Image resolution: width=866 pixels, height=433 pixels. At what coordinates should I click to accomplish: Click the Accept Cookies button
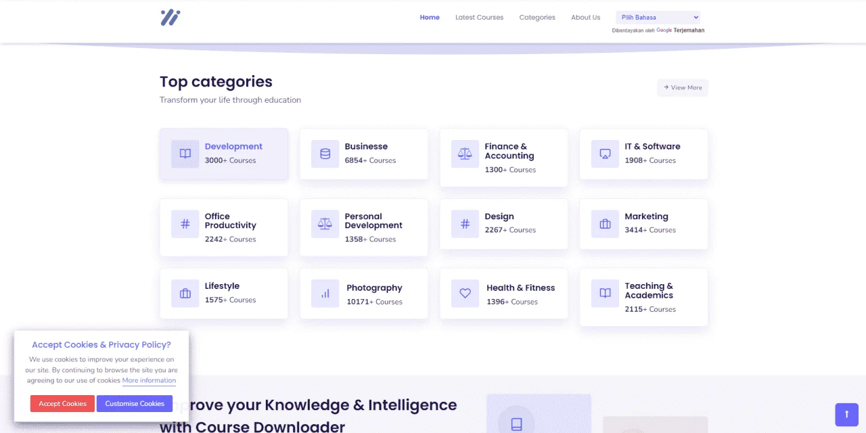pos(62,404)
